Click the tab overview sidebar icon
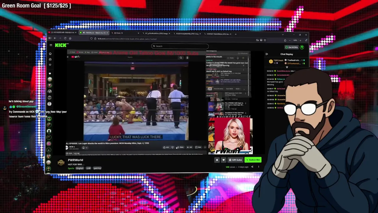378x213 pixels. (x=50, y=38)
